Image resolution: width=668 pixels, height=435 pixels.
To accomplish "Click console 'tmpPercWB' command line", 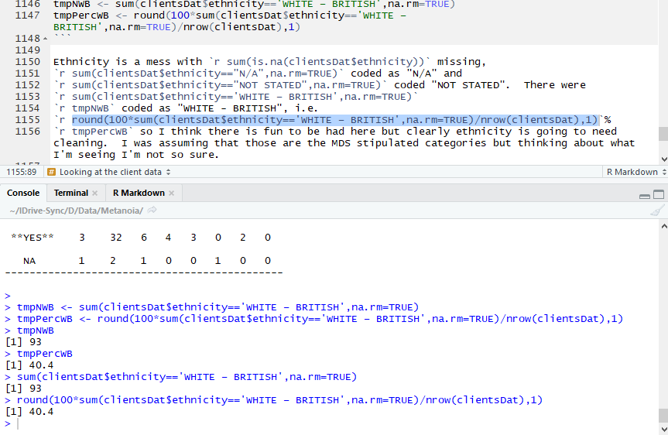I will coord(44,354).
